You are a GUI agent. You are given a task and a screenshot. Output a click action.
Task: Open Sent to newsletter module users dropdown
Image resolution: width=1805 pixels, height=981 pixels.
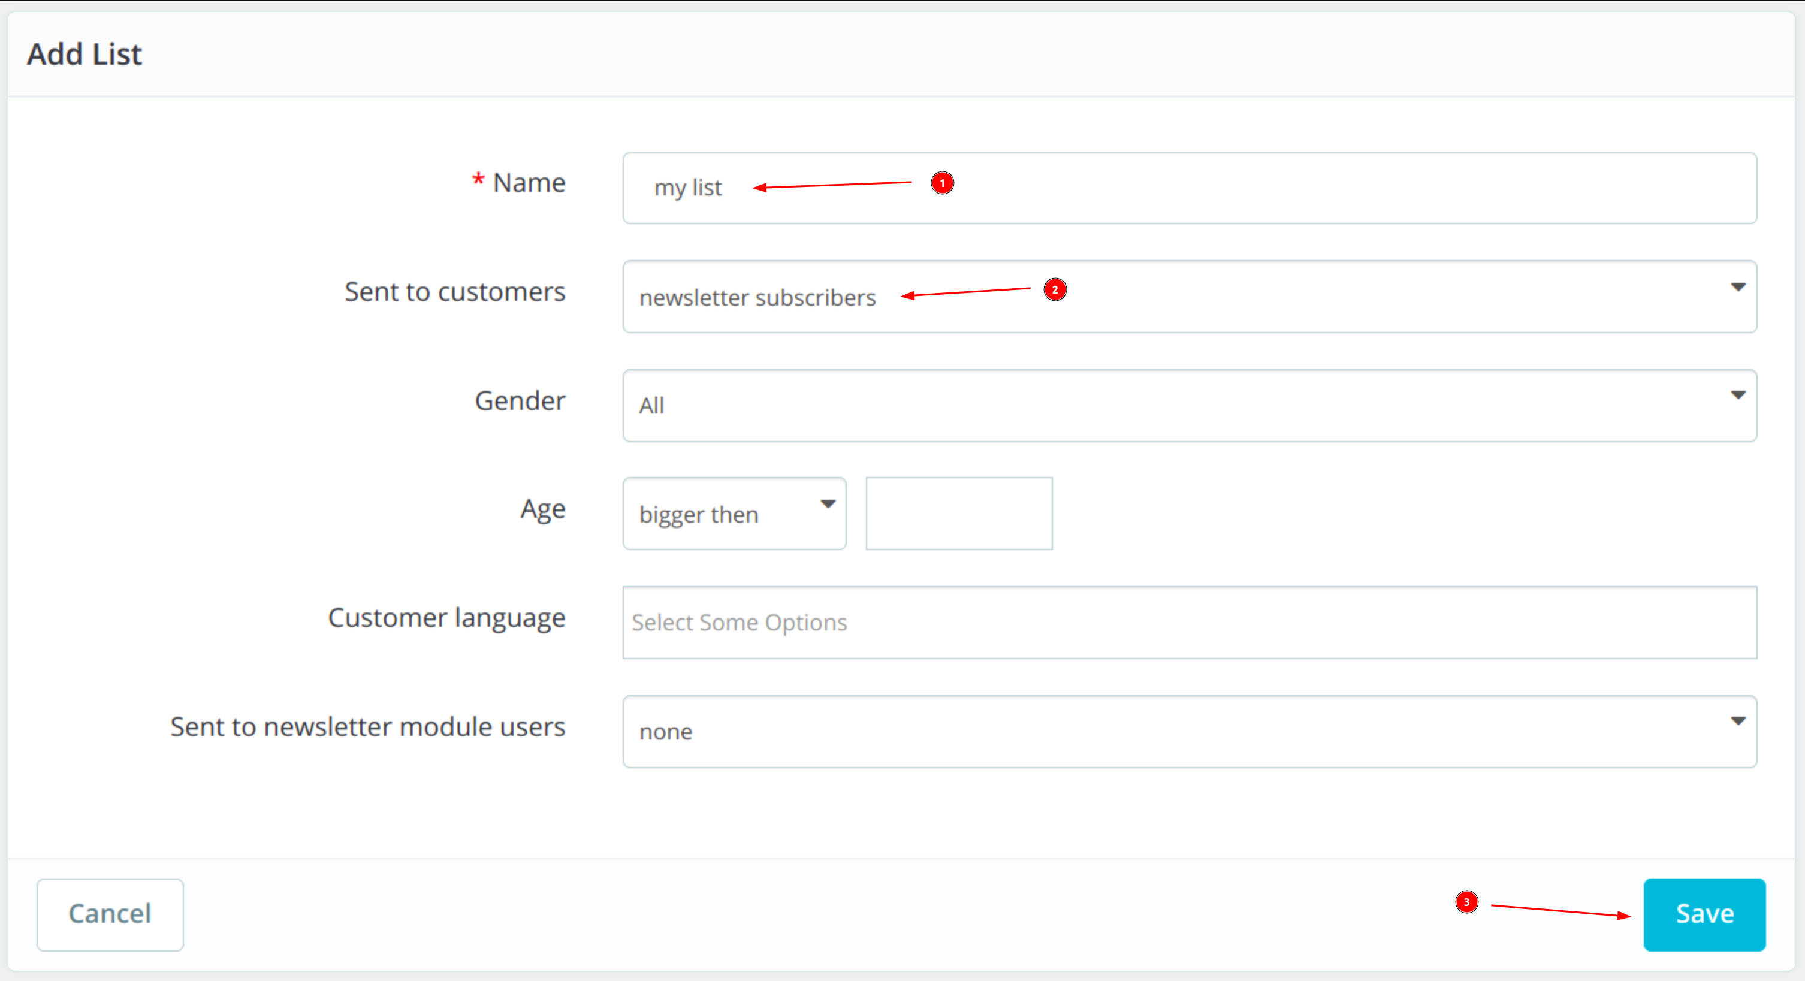pyautogui.click(x=1188, y=732)
